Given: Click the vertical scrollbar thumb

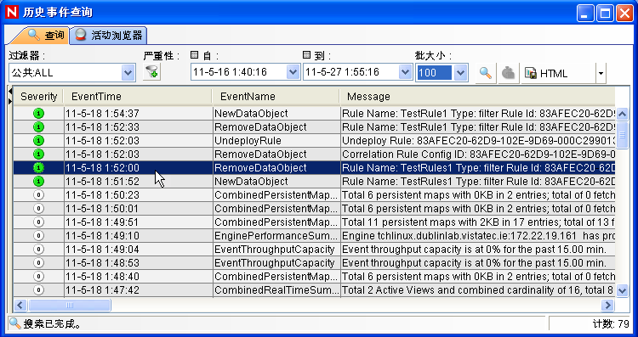Looking at the screenshot, I should coord(622,135).
